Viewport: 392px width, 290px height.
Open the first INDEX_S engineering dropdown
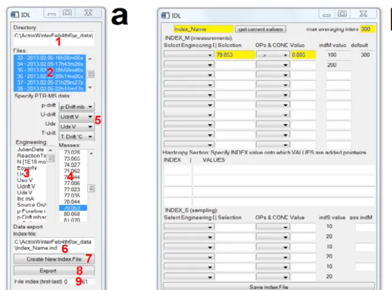tap(189, 227)
